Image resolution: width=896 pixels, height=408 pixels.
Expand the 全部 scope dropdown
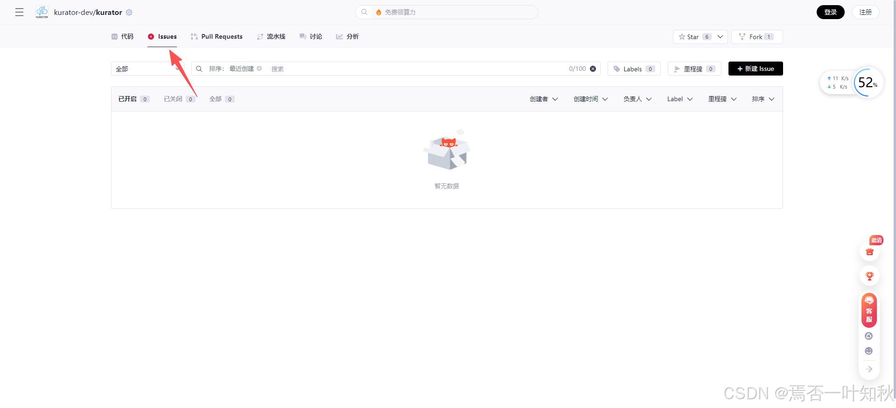147,69
